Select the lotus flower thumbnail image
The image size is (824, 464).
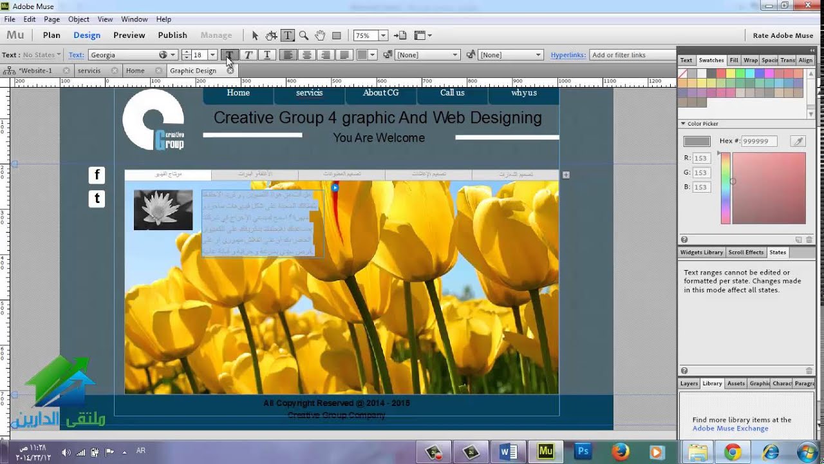(163, 210)
